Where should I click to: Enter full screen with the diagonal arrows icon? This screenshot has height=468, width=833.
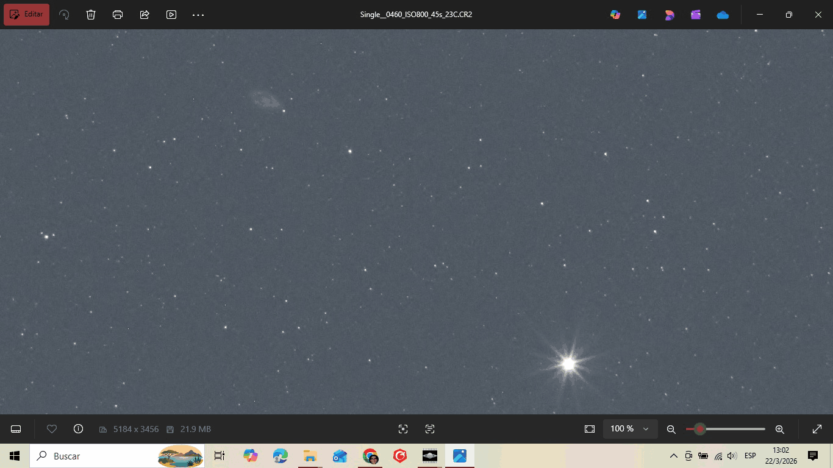(817, 429)
